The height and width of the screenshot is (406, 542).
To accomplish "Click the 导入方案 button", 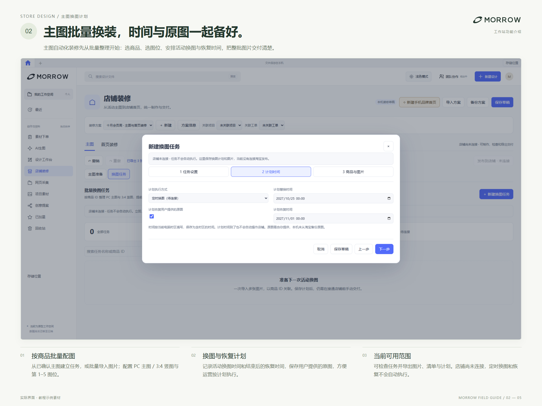I will pos(453,102).
